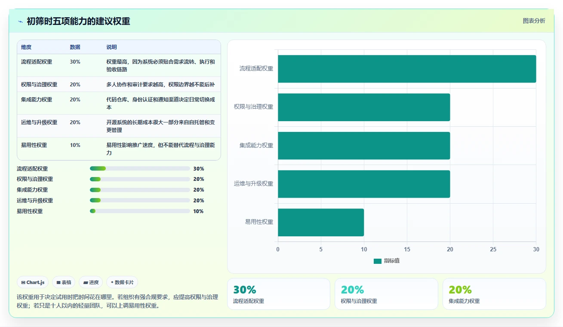Viewport: 563px width, 327px height.
Task: Select the Chart.js tag chip
Action: [33, 282]
